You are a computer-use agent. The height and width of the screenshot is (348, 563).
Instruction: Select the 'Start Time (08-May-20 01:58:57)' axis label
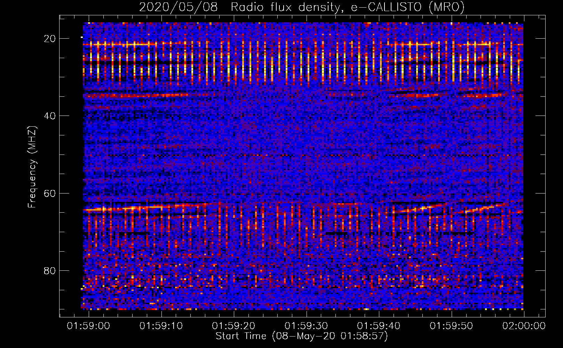(x=302, y=336)
